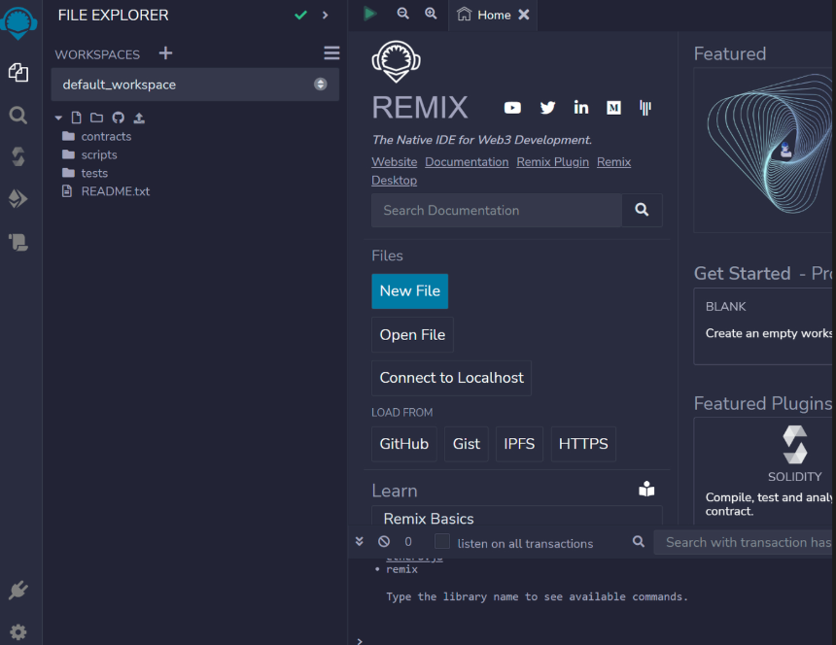Create a new workspace with plus icon
The height and width of the screenshot is (645, 836).
[166, 53]
